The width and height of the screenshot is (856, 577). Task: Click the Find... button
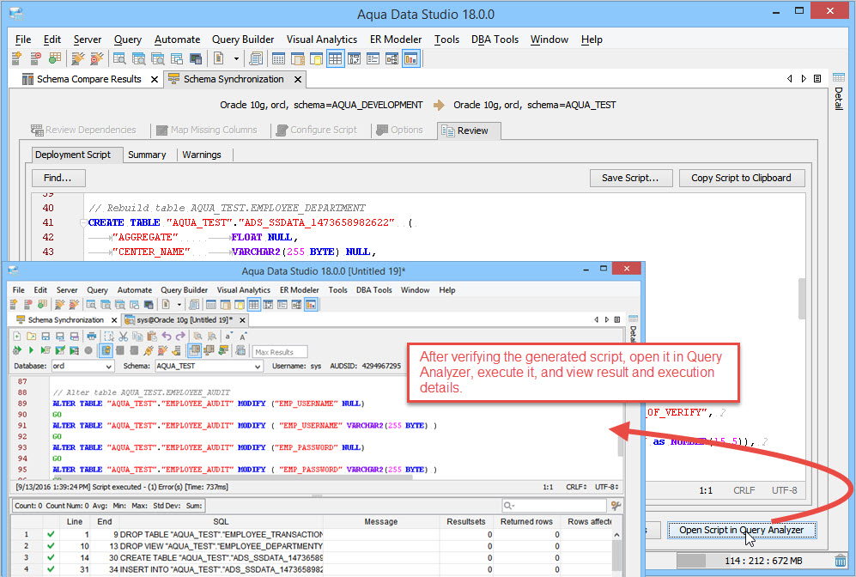point(58,178)
